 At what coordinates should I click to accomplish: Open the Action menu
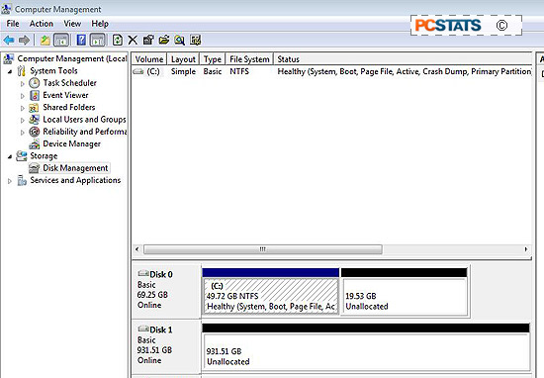click(x=42, y=24)
